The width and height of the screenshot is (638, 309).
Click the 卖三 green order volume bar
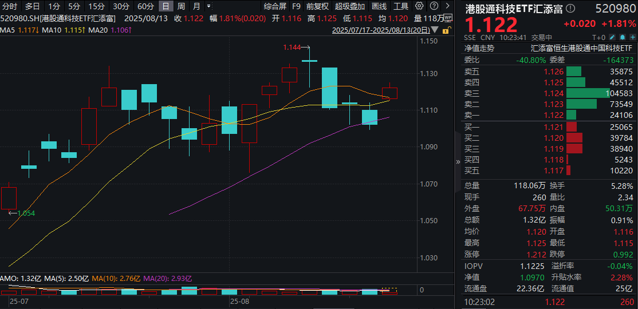coord(588,93)
